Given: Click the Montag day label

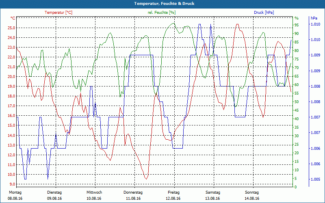Looking at the screenshot, I should [15, 192].
